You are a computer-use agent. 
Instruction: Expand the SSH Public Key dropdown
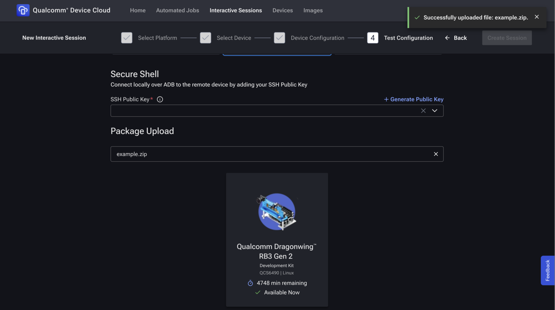[435, 111]
